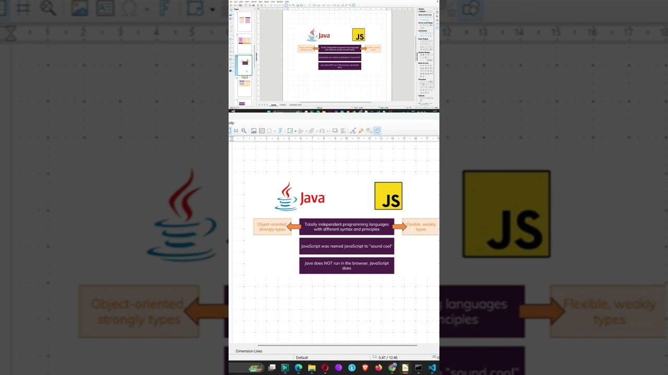Switch to Dimension Lines tab in small window
Screen dimensions: 668x375
(x=295, y=105)
